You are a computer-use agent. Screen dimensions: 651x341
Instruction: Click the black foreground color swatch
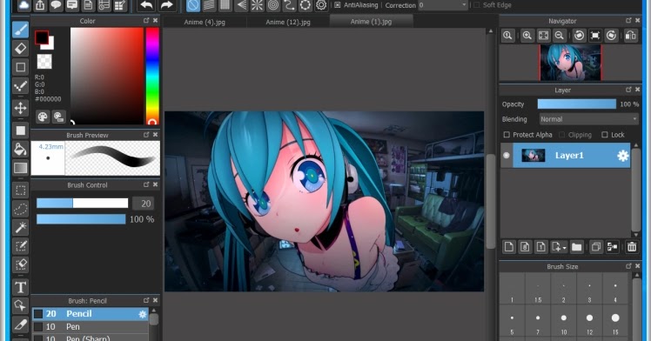pyautogui.click(x=42, y=37)
